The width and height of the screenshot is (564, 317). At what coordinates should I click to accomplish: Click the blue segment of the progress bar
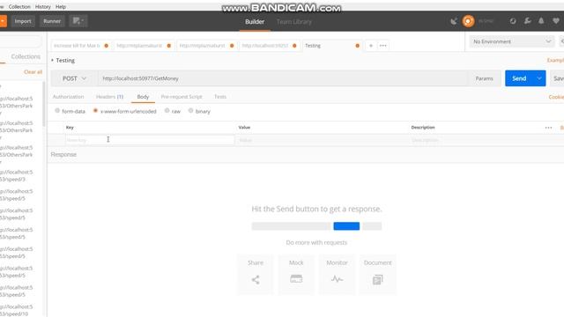tap(346, 225)
